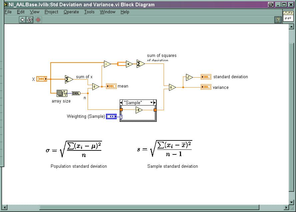Select the Weighting (Sample) enum terminal
The height and width of the screenshot is (212, 296).
coord(111,116)
